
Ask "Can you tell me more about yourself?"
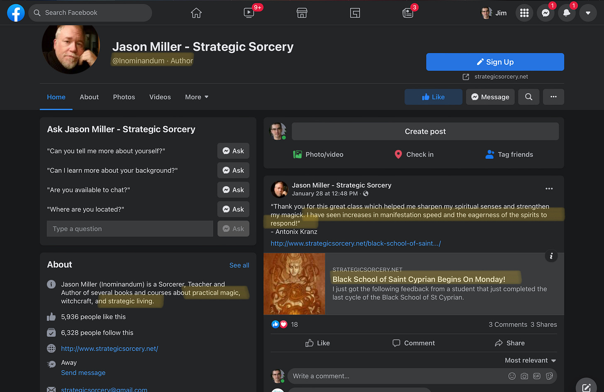pos(233,151)
